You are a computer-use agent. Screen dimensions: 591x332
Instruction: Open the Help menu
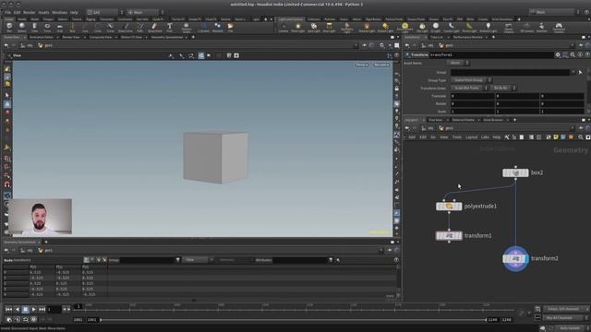(x=74, y=12)
